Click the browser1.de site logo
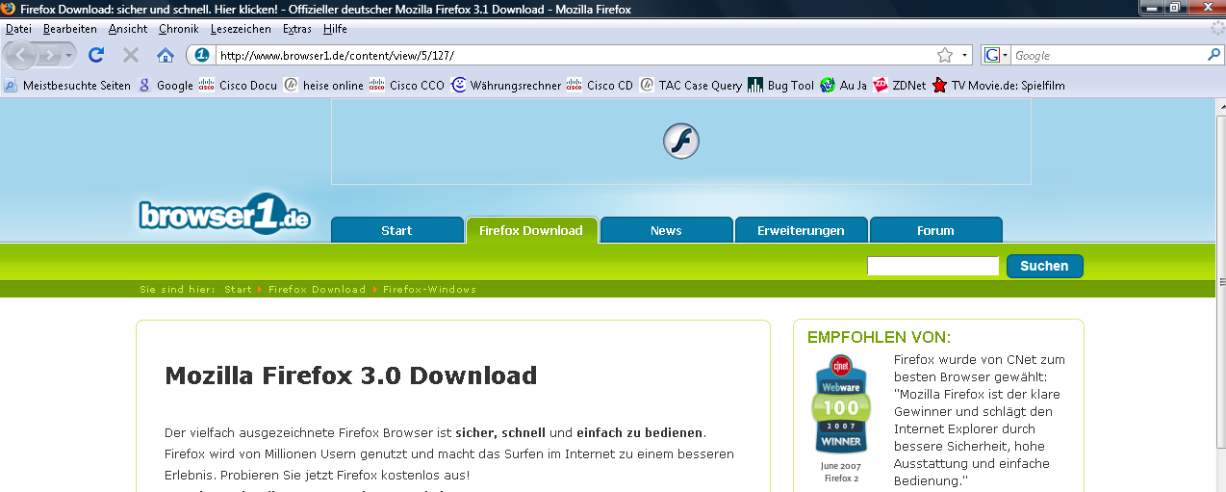 (225, 214)
